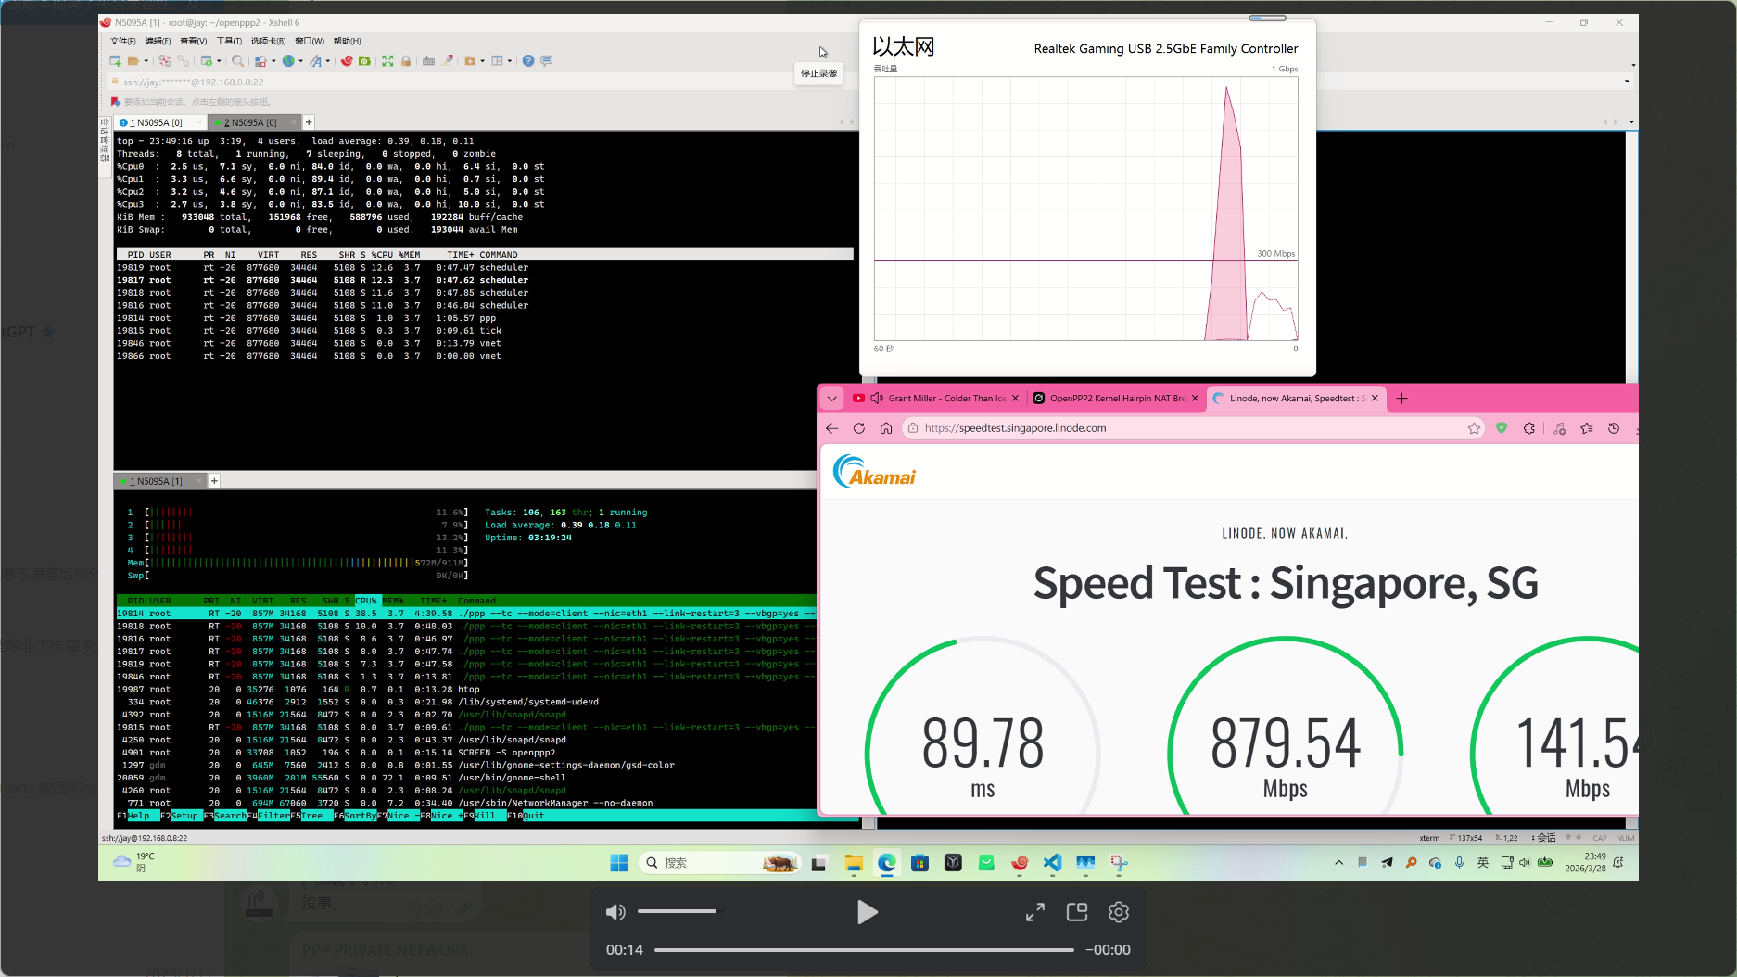
Task: Click the Windows taskbar search box
Action: pyautogui.click(x=720, y=863)
